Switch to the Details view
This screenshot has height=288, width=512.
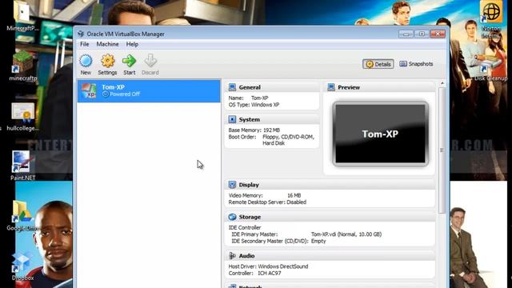point(378,64)
